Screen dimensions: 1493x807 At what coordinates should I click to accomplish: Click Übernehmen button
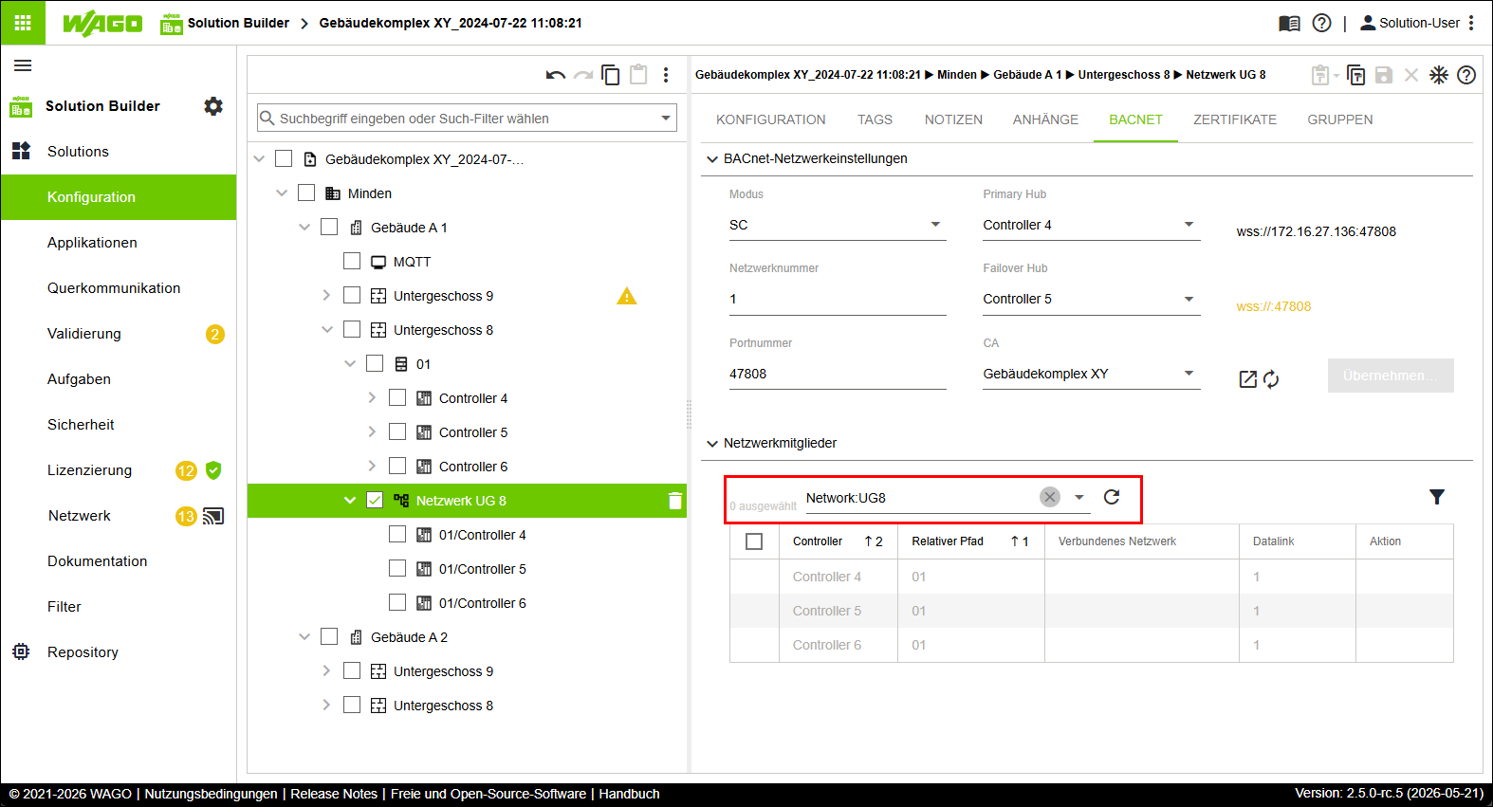(1391, 376)
